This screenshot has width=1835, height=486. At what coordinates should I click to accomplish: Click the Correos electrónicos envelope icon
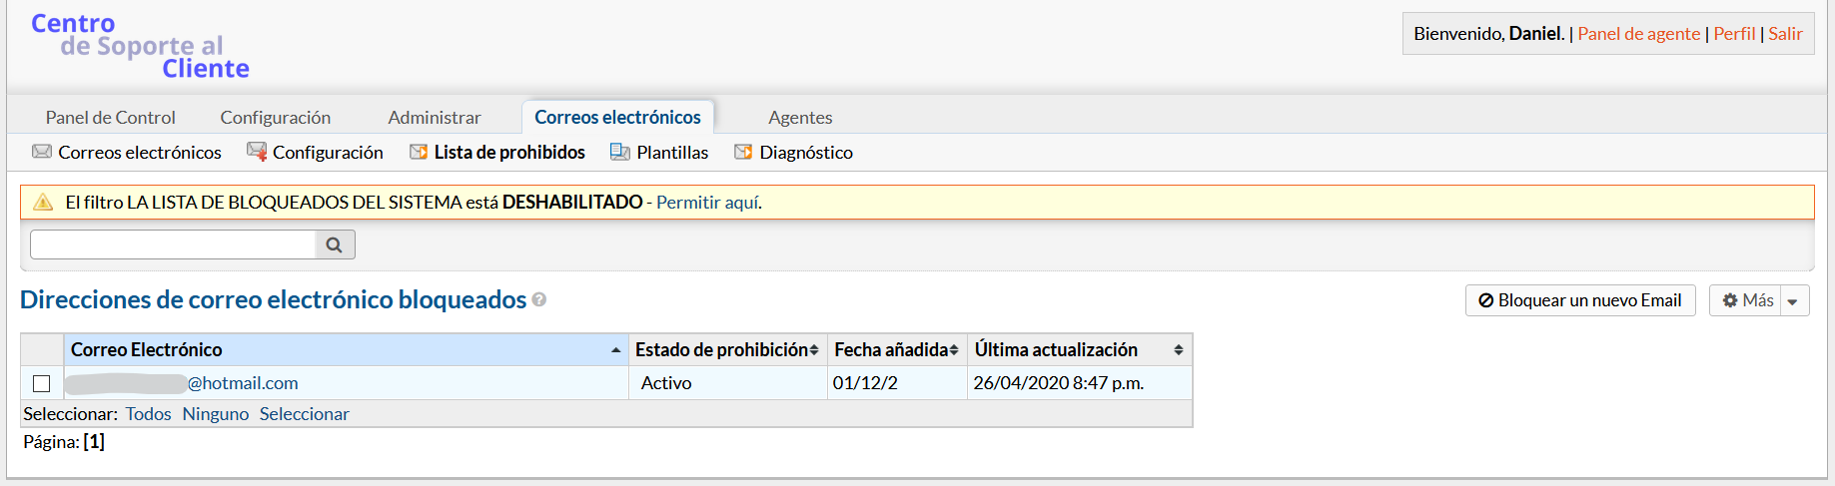42,152
